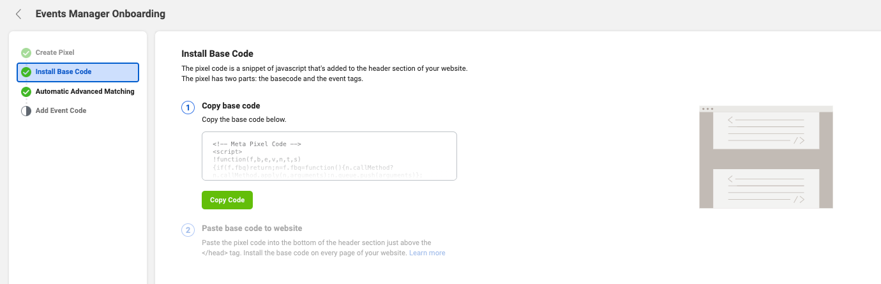Click Install Base Code checkmark icon

(x=26, y=72)
